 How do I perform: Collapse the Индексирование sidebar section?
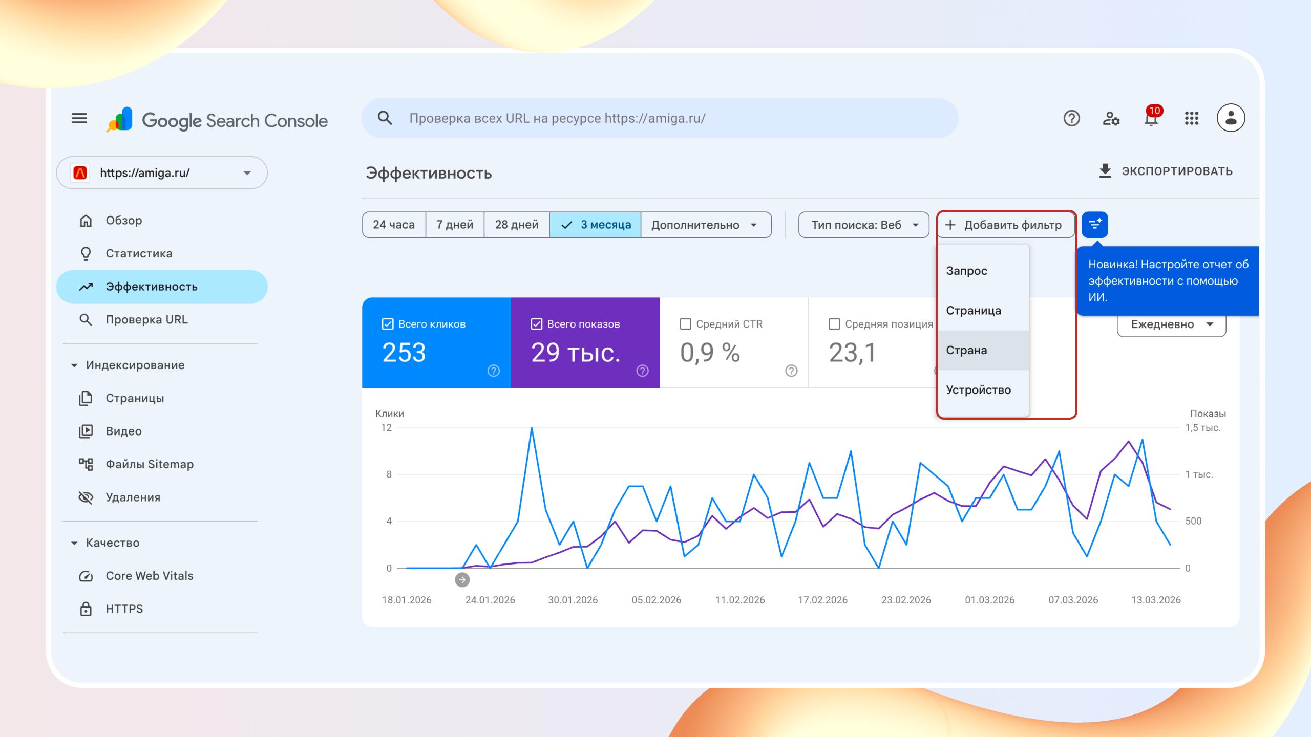[74, 365]
